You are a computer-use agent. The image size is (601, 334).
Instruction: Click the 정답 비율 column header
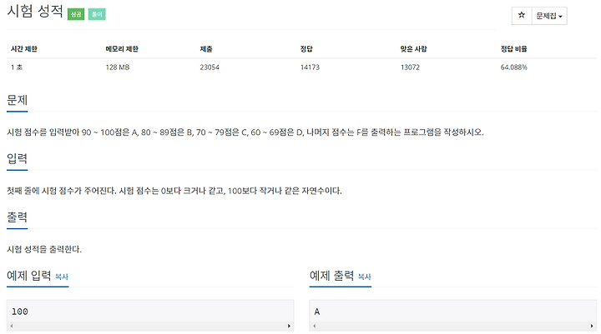[514, 49]
